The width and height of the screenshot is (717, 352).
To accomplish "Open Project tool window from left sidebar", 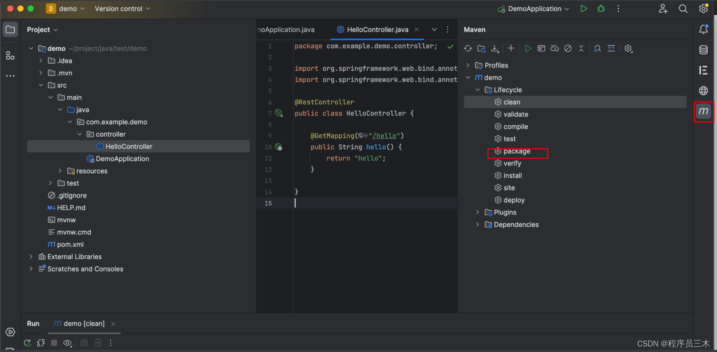I will [x=10, y=30].
